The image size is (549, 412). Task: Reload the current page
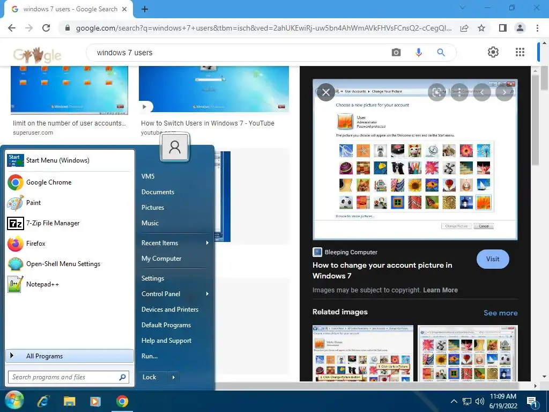point(46,28)
